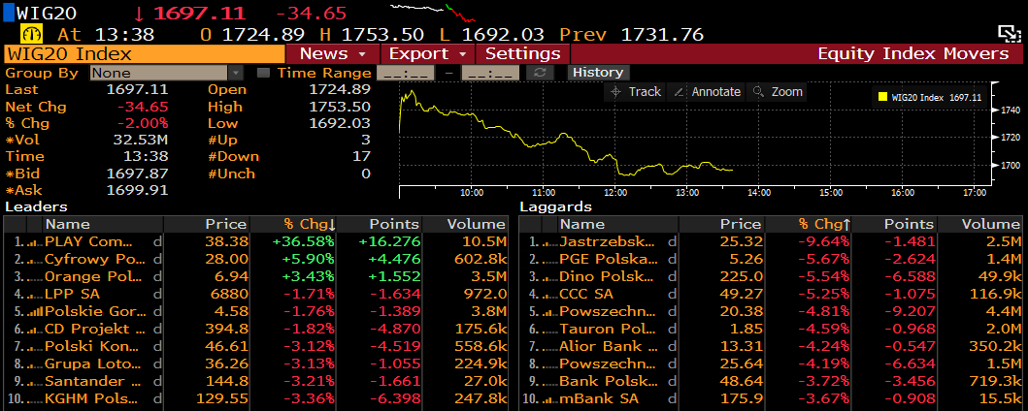Sort Leaders by the % Chg column
The width and height of the screenshot is (1028, 411).
[x=310, y=224]
